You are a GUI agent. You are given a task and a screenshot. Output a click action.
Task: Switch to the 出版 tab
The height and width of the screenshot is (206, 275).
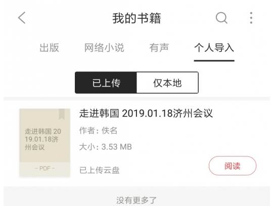[49, 48]
